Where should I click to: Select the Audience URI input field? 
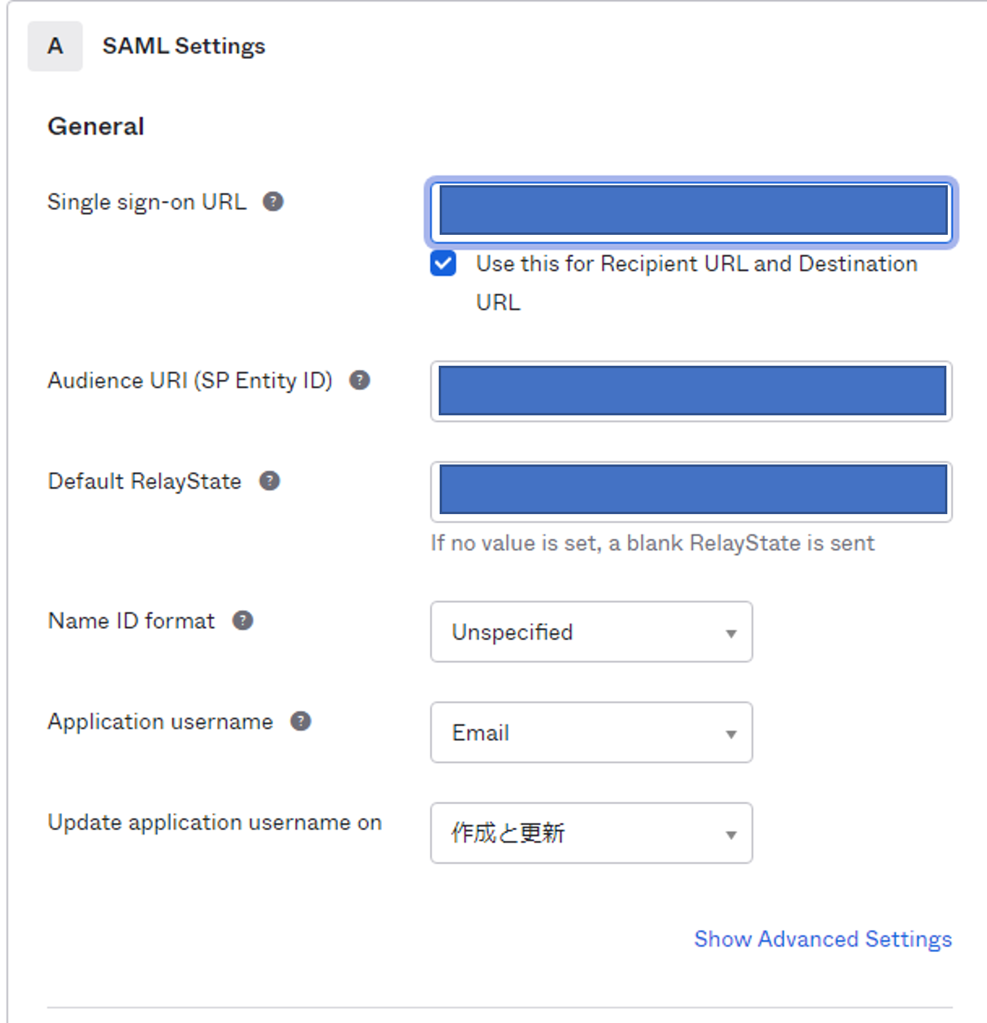(x=691, y=390)
